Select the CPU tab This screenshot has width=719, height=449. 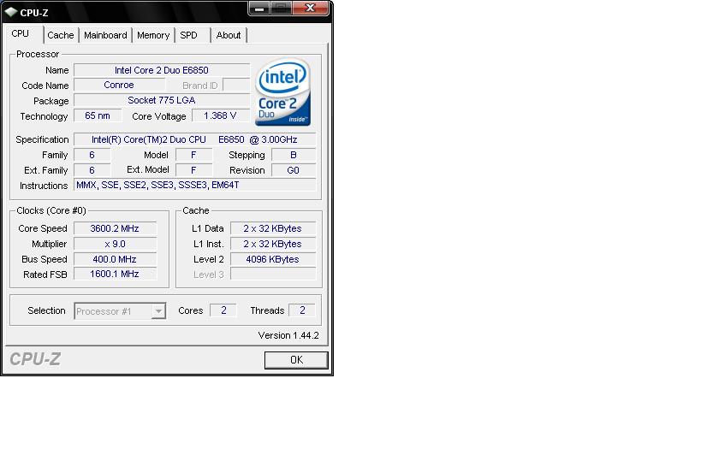pyautogui.click(x=21, y=34)
